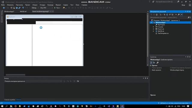Click the taskbar search icon

tap(7, 106)
